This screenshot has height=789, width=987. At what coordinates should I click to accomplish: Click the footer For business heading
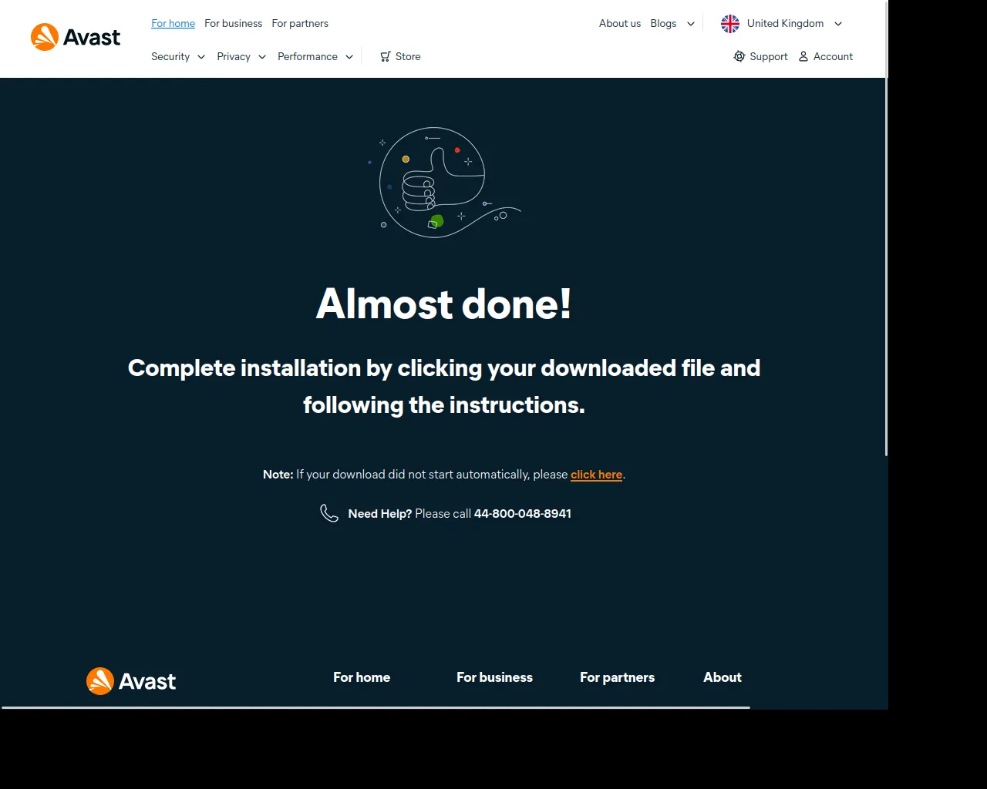point(494,677)
